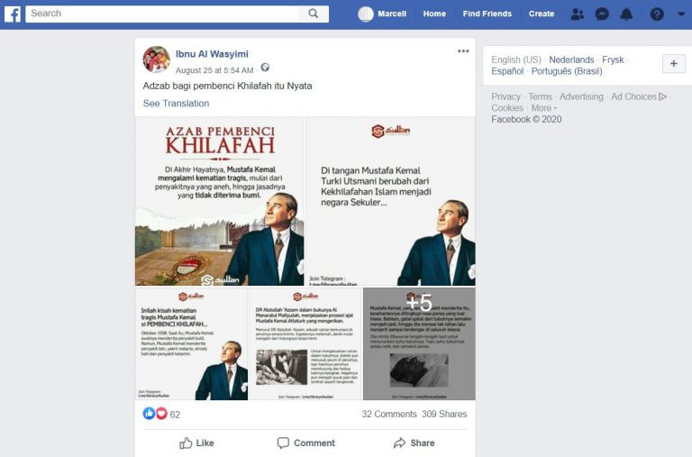Screen dimensions: 692x457
Task: Expand the account menu dropdown arrow
Action: [681, 14]
